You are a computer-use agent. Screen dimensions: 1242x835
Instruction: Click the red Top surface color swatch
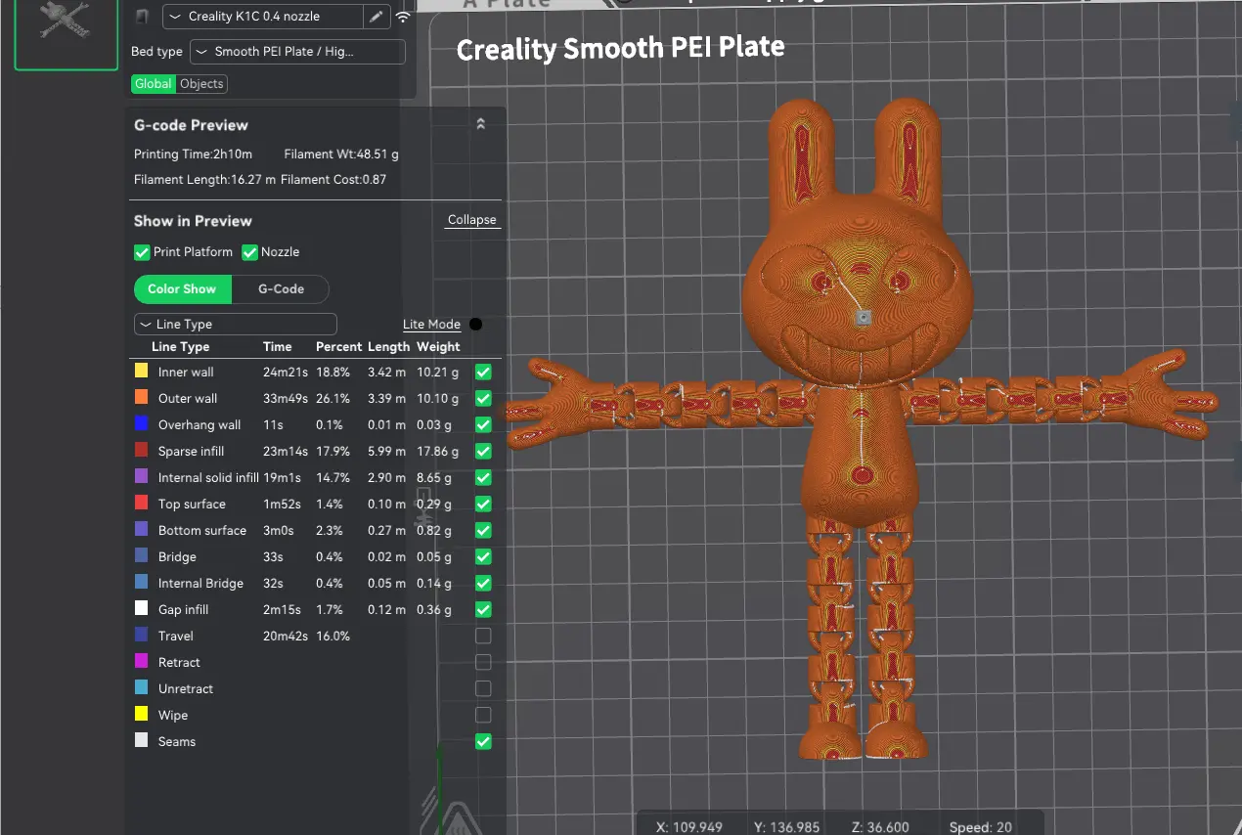point(141,504)
